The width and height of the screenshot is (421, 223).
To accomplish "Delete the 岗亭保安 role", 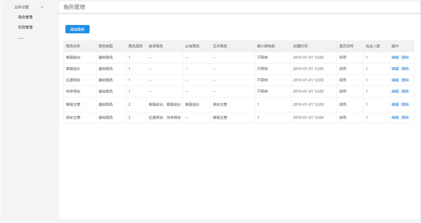I will coord(405,91).
